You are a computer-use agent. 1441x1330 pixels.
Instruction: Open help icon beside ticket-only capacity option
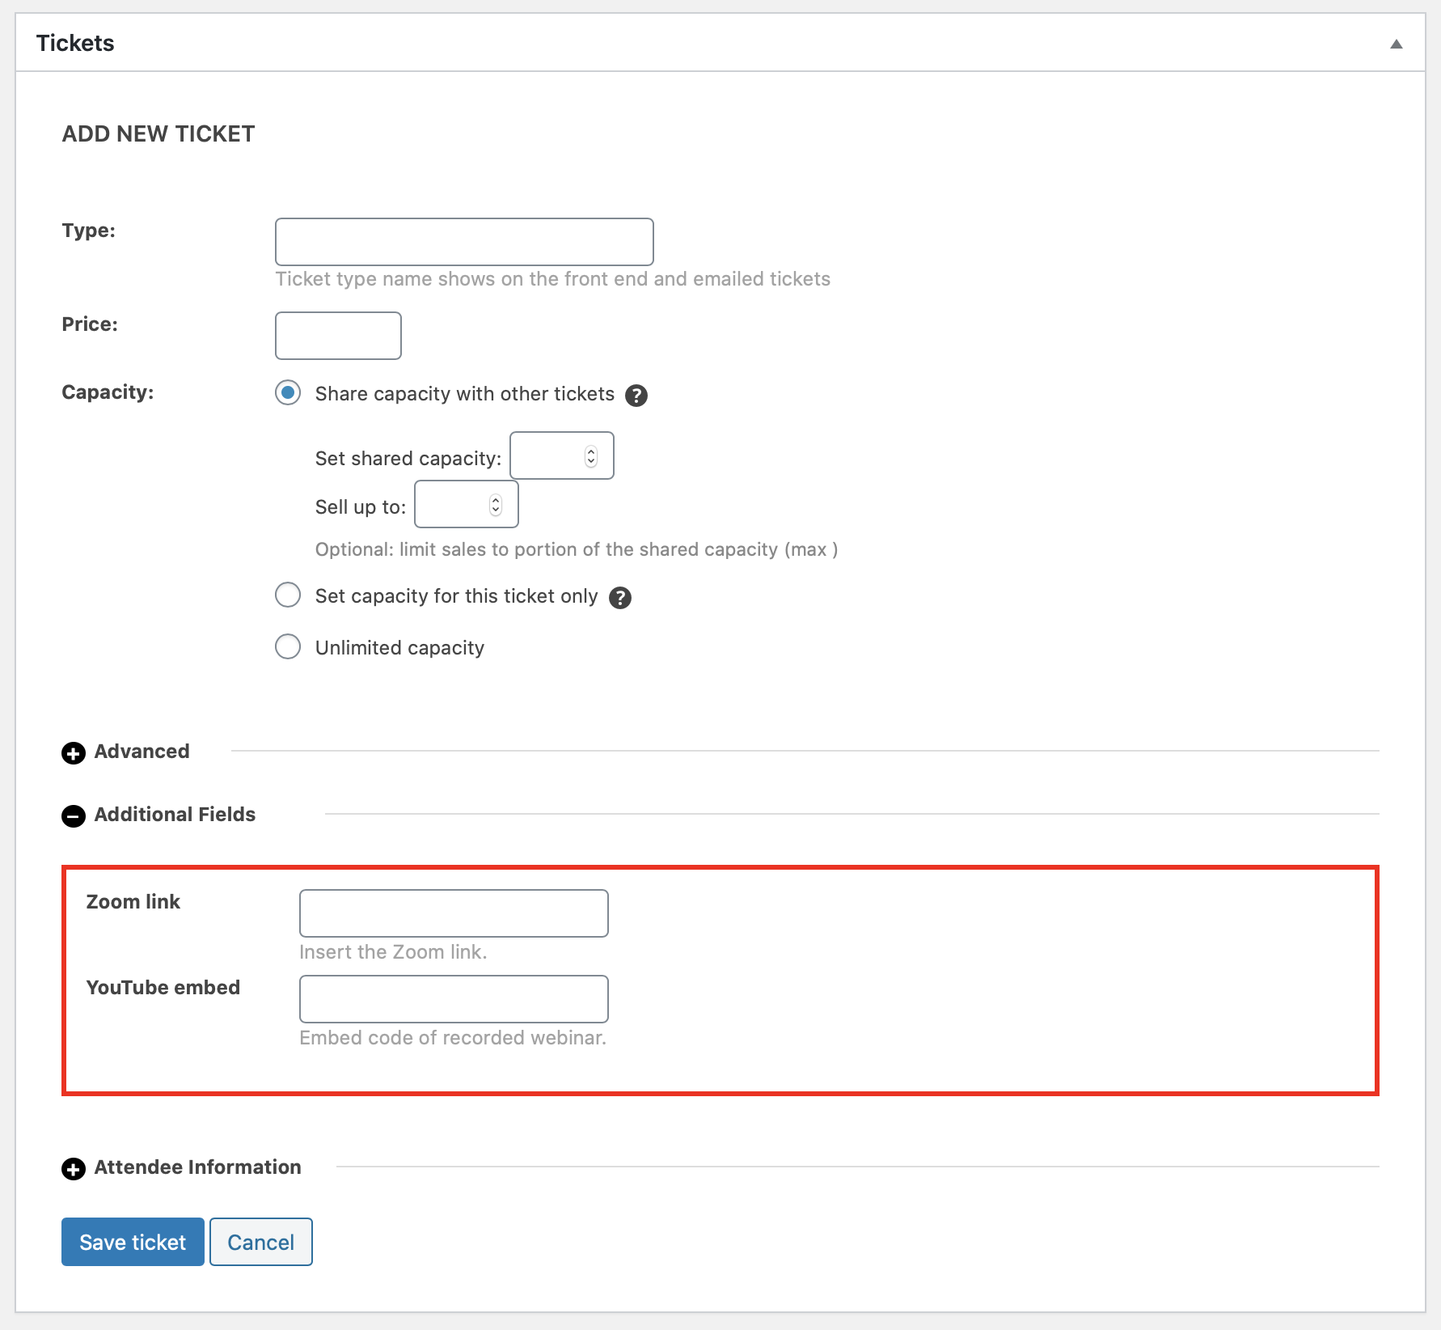click(x=620, y=598)
